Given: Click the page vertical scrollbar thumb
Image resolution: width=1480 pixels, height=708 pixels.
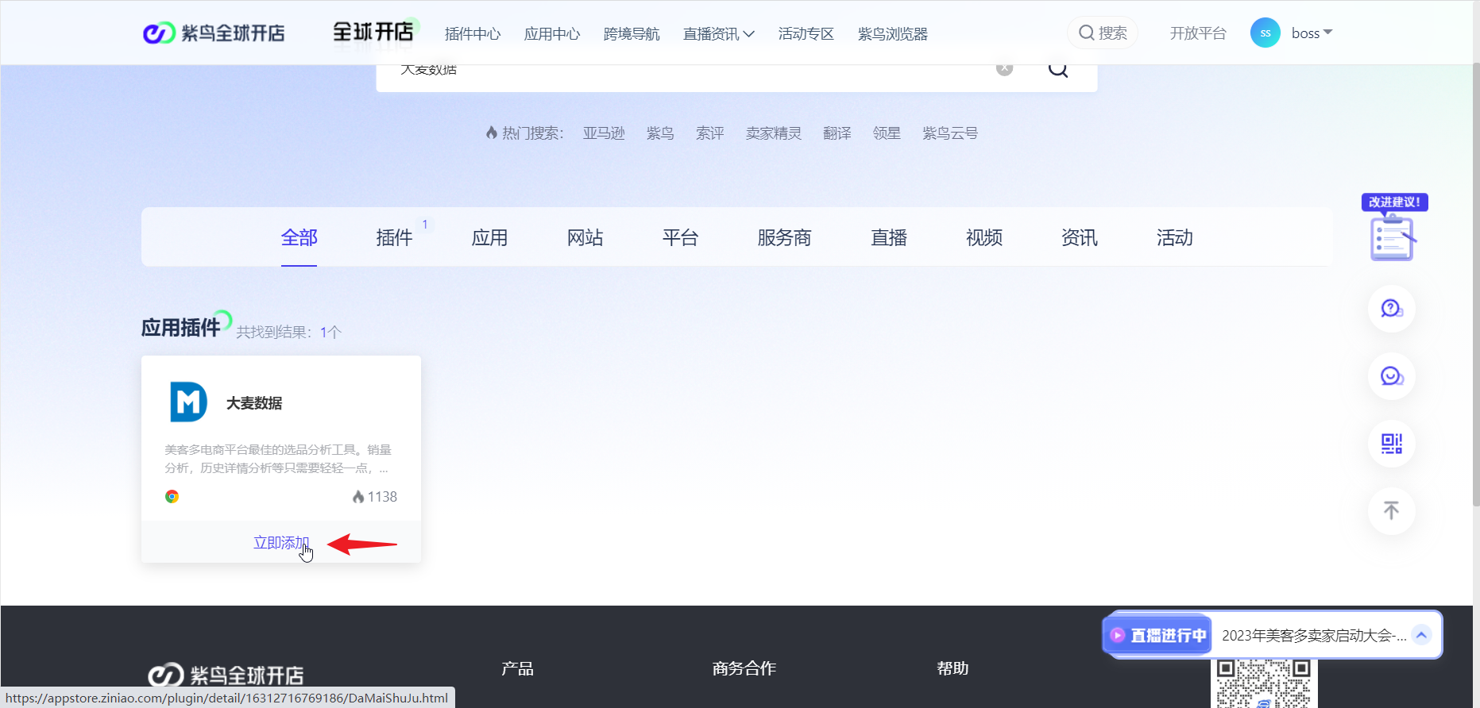Looking at the screenshot, I should (1476, 284).
